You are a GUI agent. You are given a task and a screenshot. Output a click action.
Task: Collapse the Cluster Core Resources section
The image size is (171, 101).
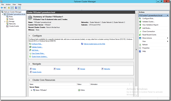click(x=29, y=80)
